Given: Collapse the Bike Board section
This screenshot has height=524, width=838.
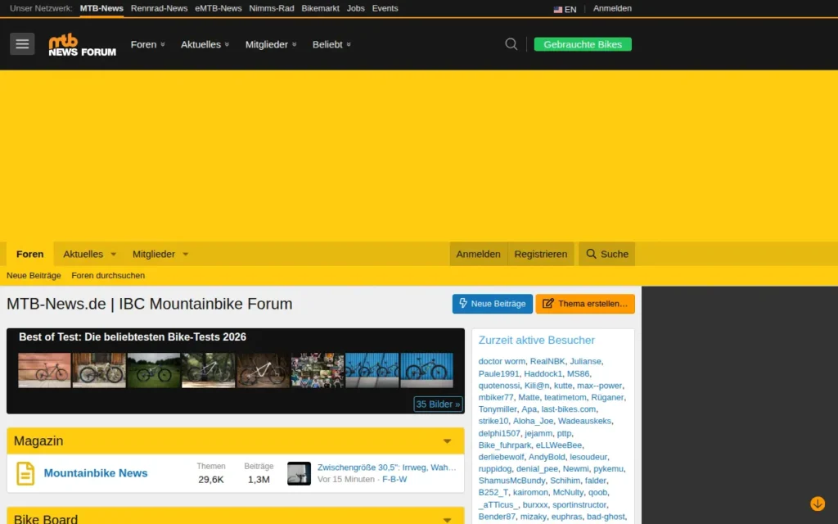Looking at the screenshot, I should click(448, 519).
